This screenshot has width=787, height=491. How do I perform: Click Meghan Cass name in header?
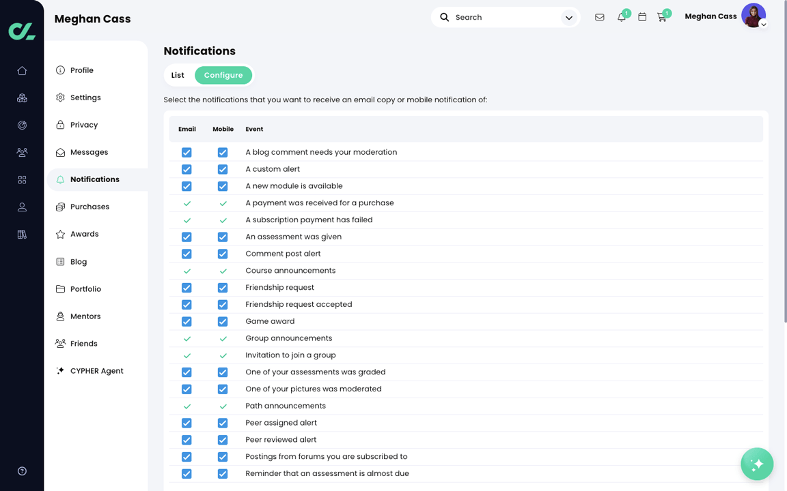click(710, 16)
